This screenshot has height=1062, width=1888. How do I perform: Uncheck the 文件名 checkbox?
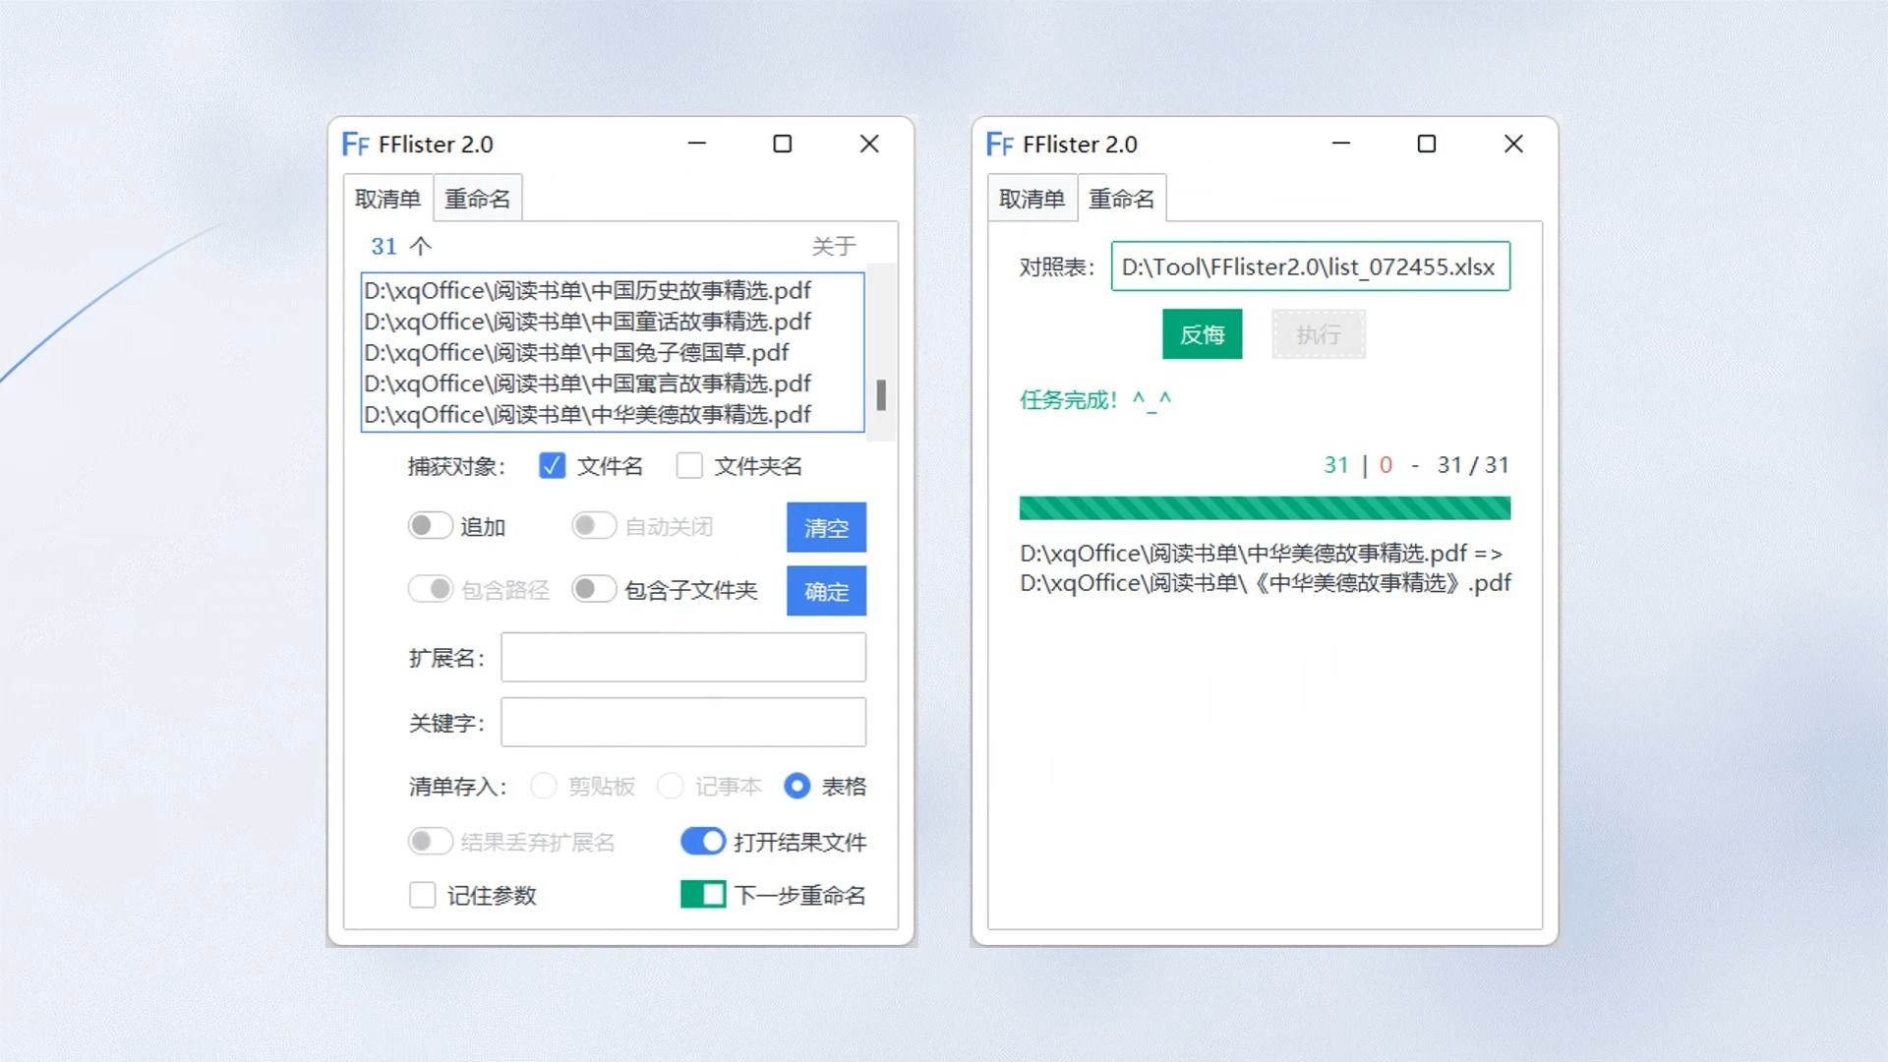(553, 465)
